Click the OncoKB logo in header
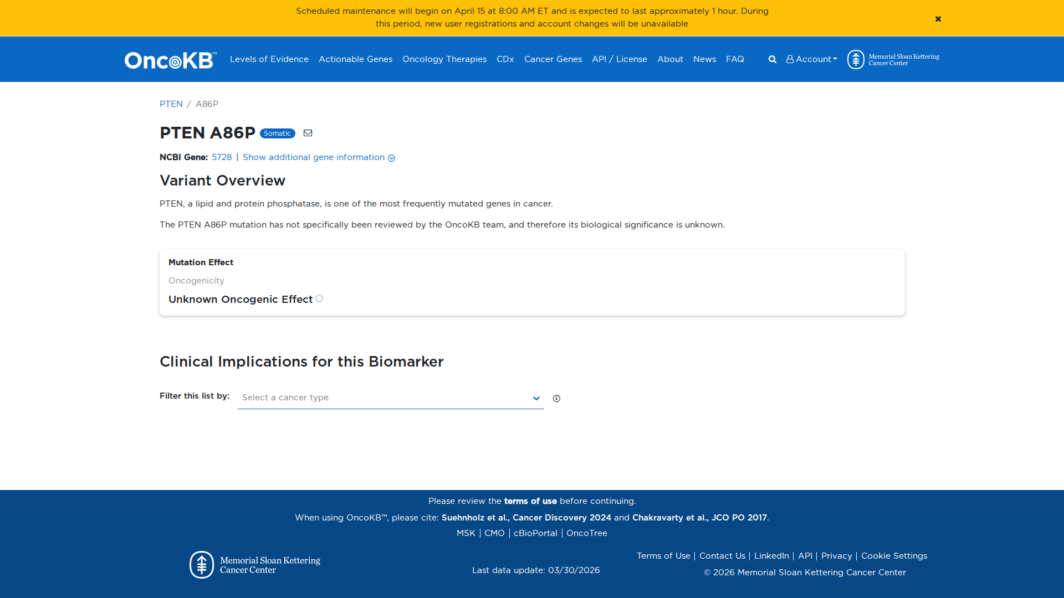This screenshot has height=598, width=1064. pyautogui.click(x=170, y=60)
